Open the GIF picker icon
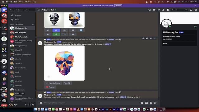Viewport: 199px width, 112px height. tap(146, 103)
